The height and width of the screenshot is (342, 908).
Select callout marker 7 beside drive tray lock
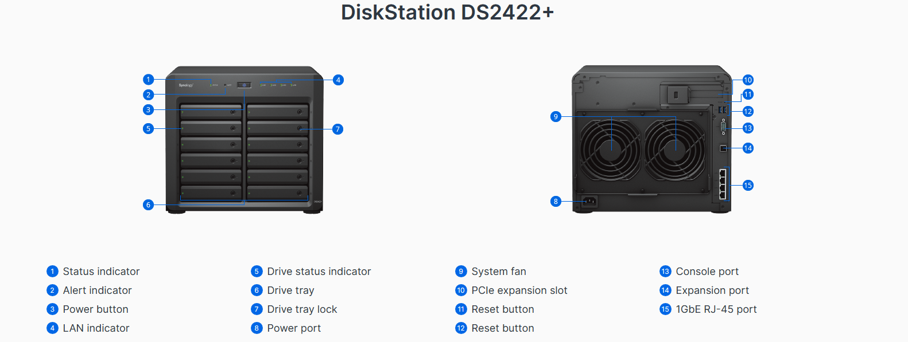click(x=337, y=129)
